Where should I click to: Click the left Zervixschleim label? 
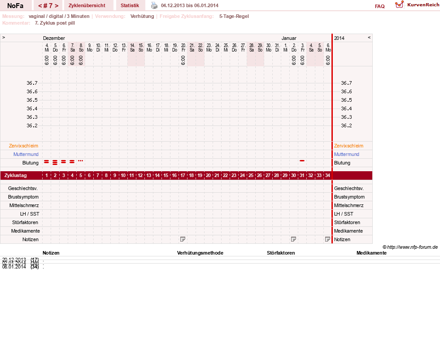23,146
